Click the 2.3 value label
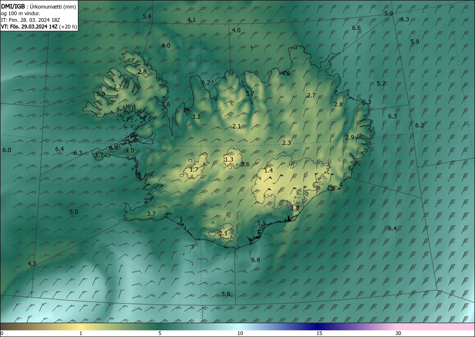Viewport: 475px width, 337px height. coord(286,143)
